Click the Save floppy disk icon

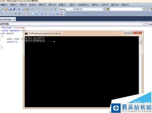coord(10,9)
